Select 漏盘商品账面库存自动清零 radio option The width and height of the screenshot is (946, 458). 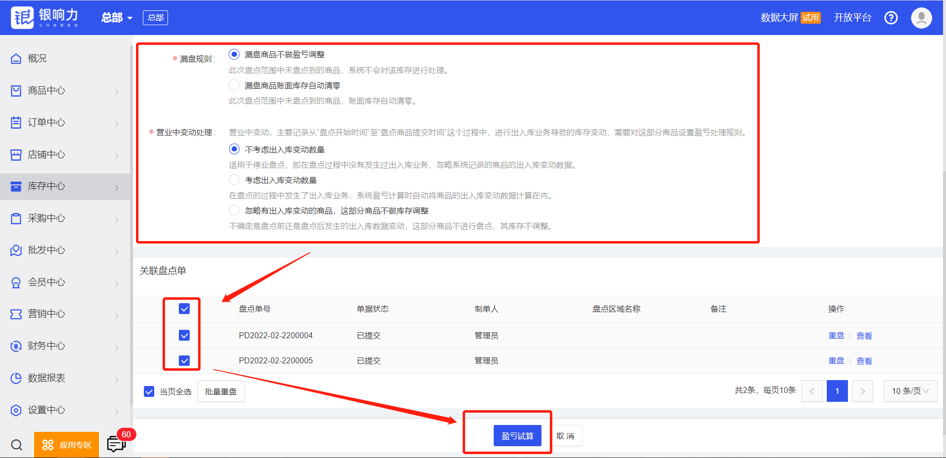tap(234, 85)
